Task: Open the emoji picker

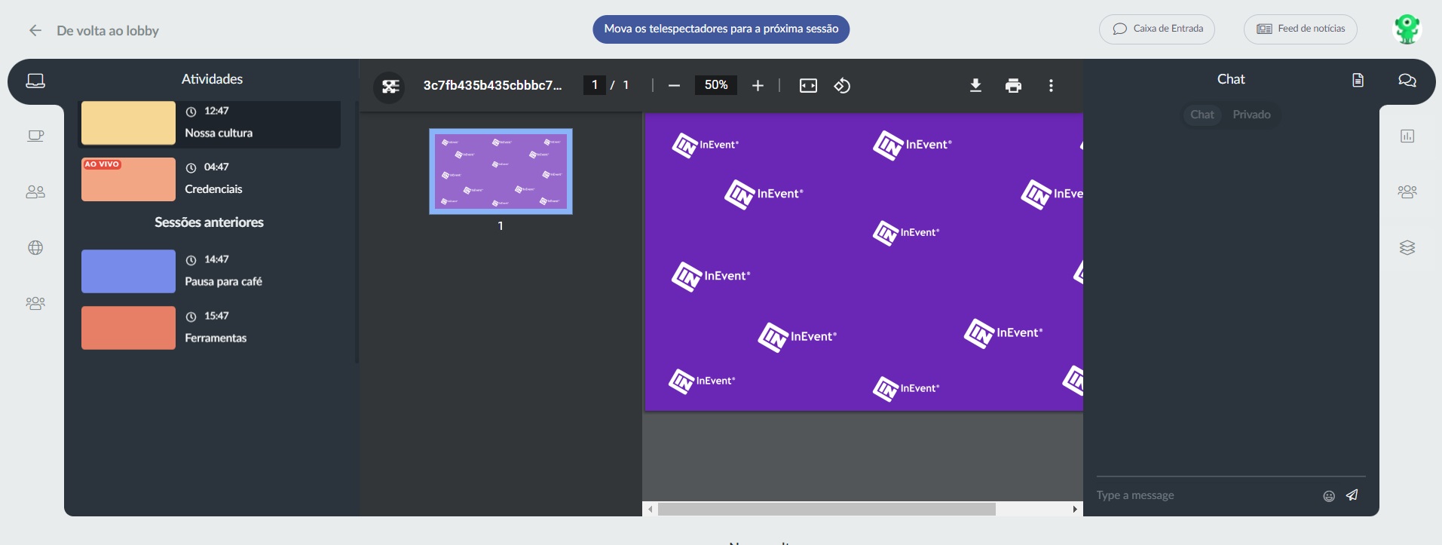Action: [x=1329, y=496]
